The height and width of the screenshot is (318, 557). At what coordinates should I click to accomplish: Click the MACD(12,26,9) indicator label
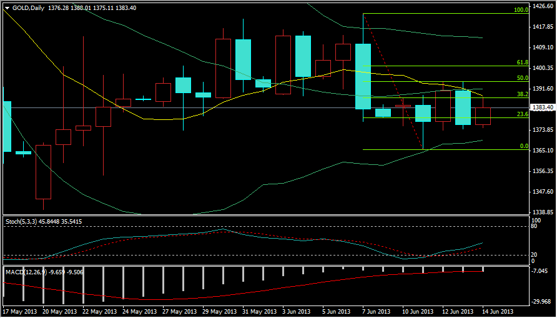click(25, 272)
